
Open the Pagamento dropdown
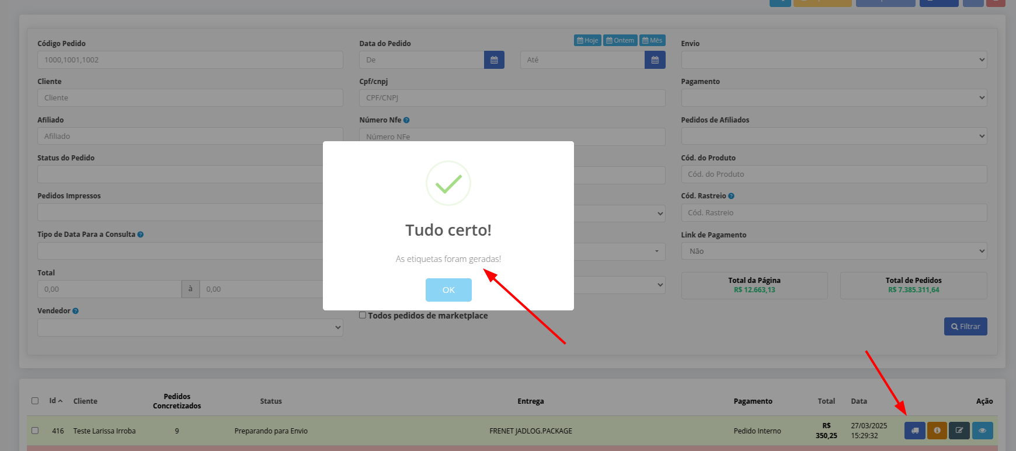click(833, 98)
